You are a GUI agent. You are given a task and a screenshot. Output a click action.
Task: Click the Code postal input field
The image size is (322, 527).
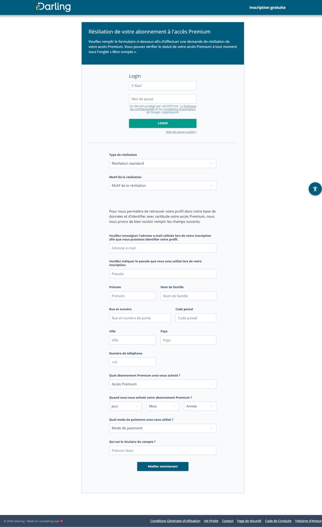196,318
